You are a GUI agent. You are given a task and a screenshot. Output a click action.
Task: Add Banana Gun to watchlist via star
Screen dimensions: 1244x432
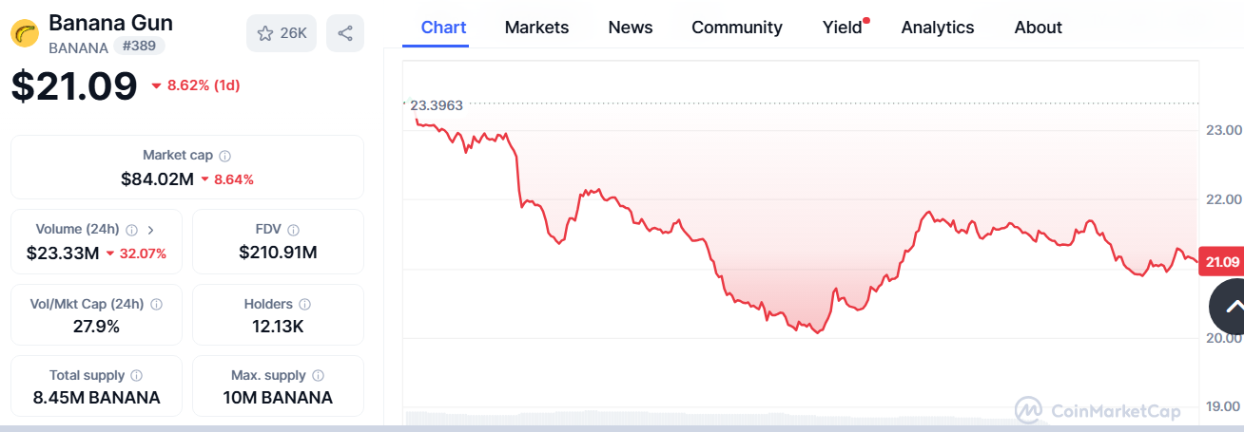pyautogui.click(x=282, y=33)
